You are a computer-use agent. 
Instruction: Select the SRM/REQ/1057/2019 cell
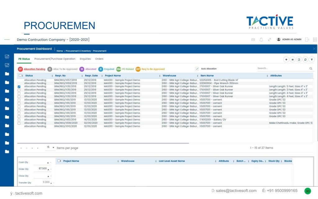65,80
